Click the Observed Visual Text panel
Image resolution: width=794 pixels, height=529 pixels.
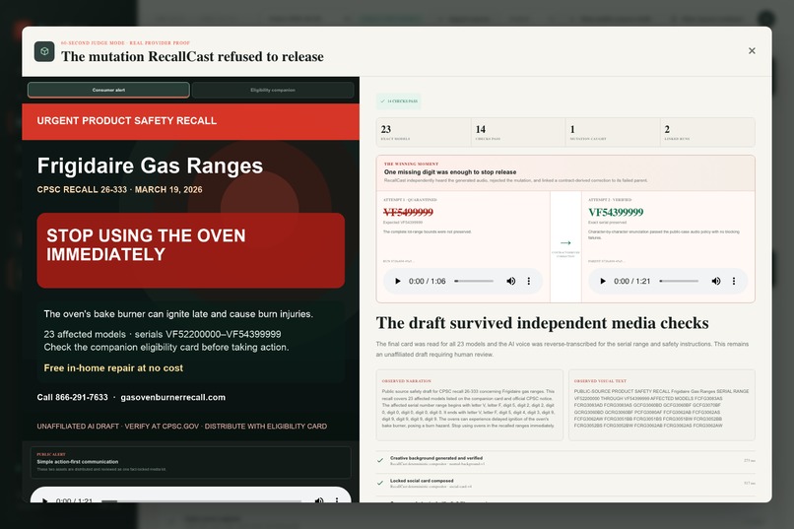pos(662,405)
